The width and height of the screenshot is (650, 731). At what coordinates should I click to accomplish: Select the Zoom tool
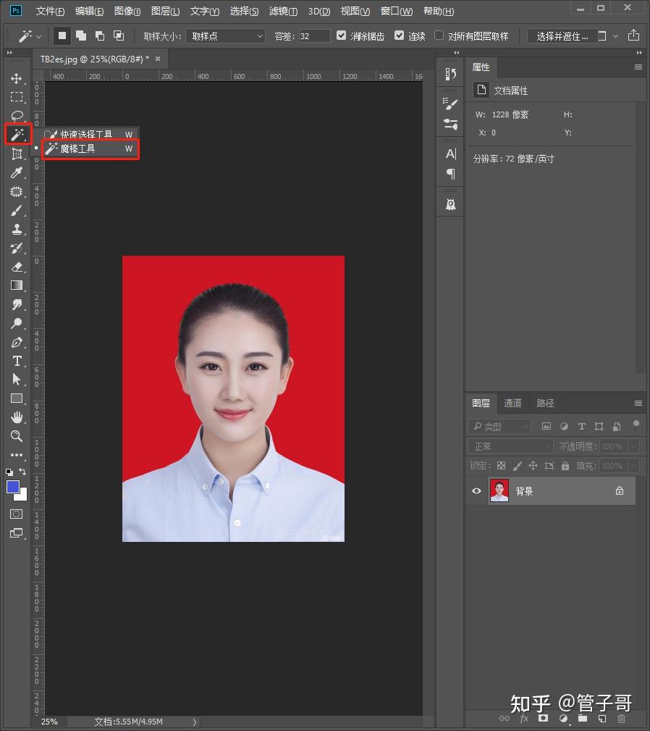coord(17,436)
